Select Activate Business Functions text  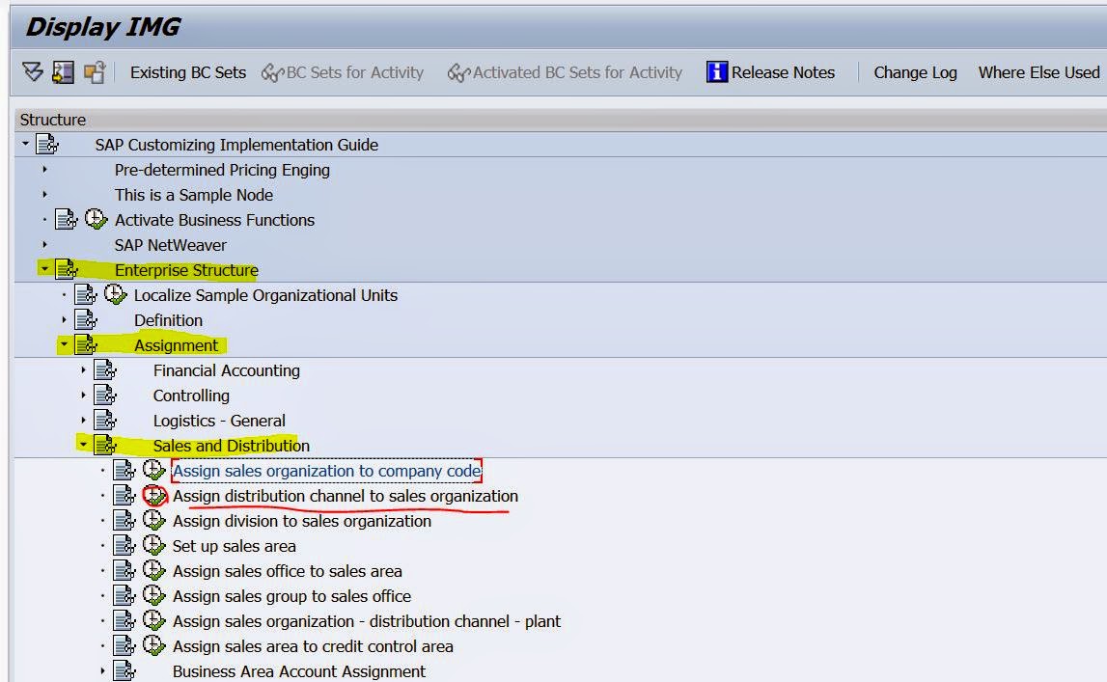[x=214, y=220]
